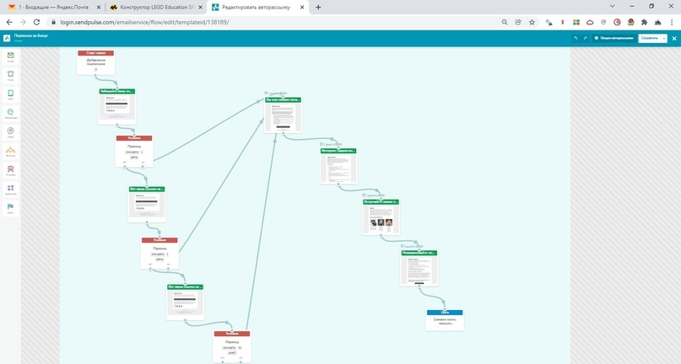Select the Filter block icon

click(x=10, y=132)
